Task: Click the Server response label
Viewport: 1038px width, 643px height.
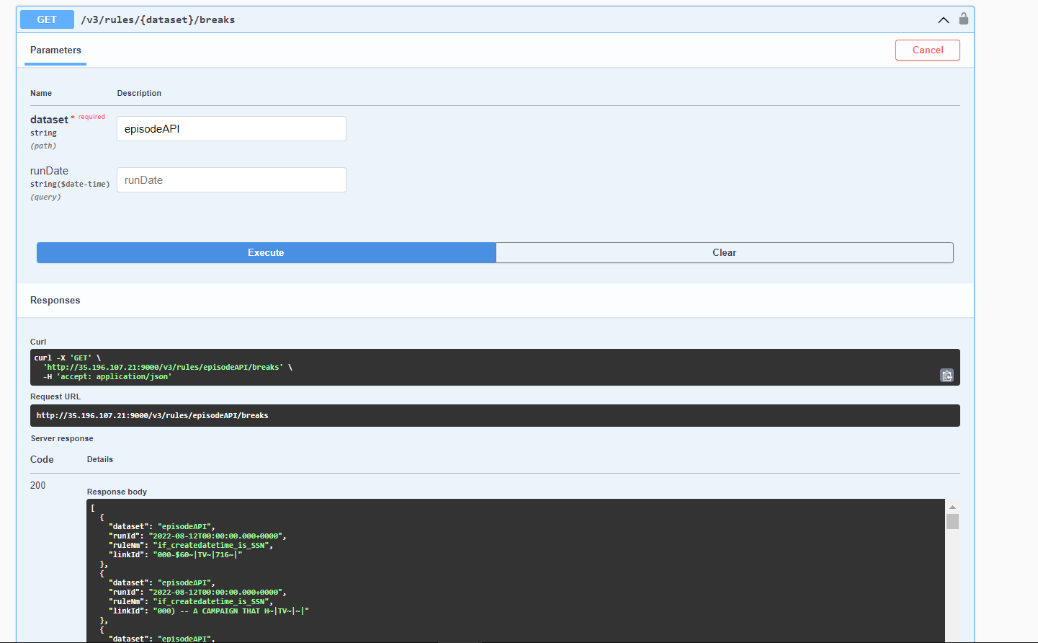Action: tap(62, 438)
